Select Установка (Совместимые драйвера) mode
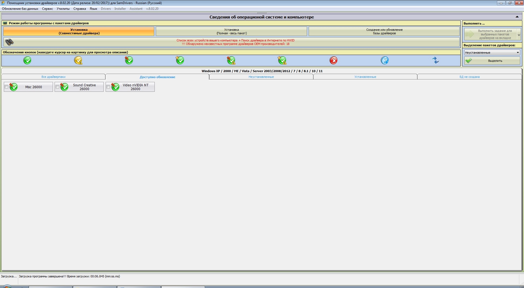This screenshot has height=288, width=524. (79, 31)
